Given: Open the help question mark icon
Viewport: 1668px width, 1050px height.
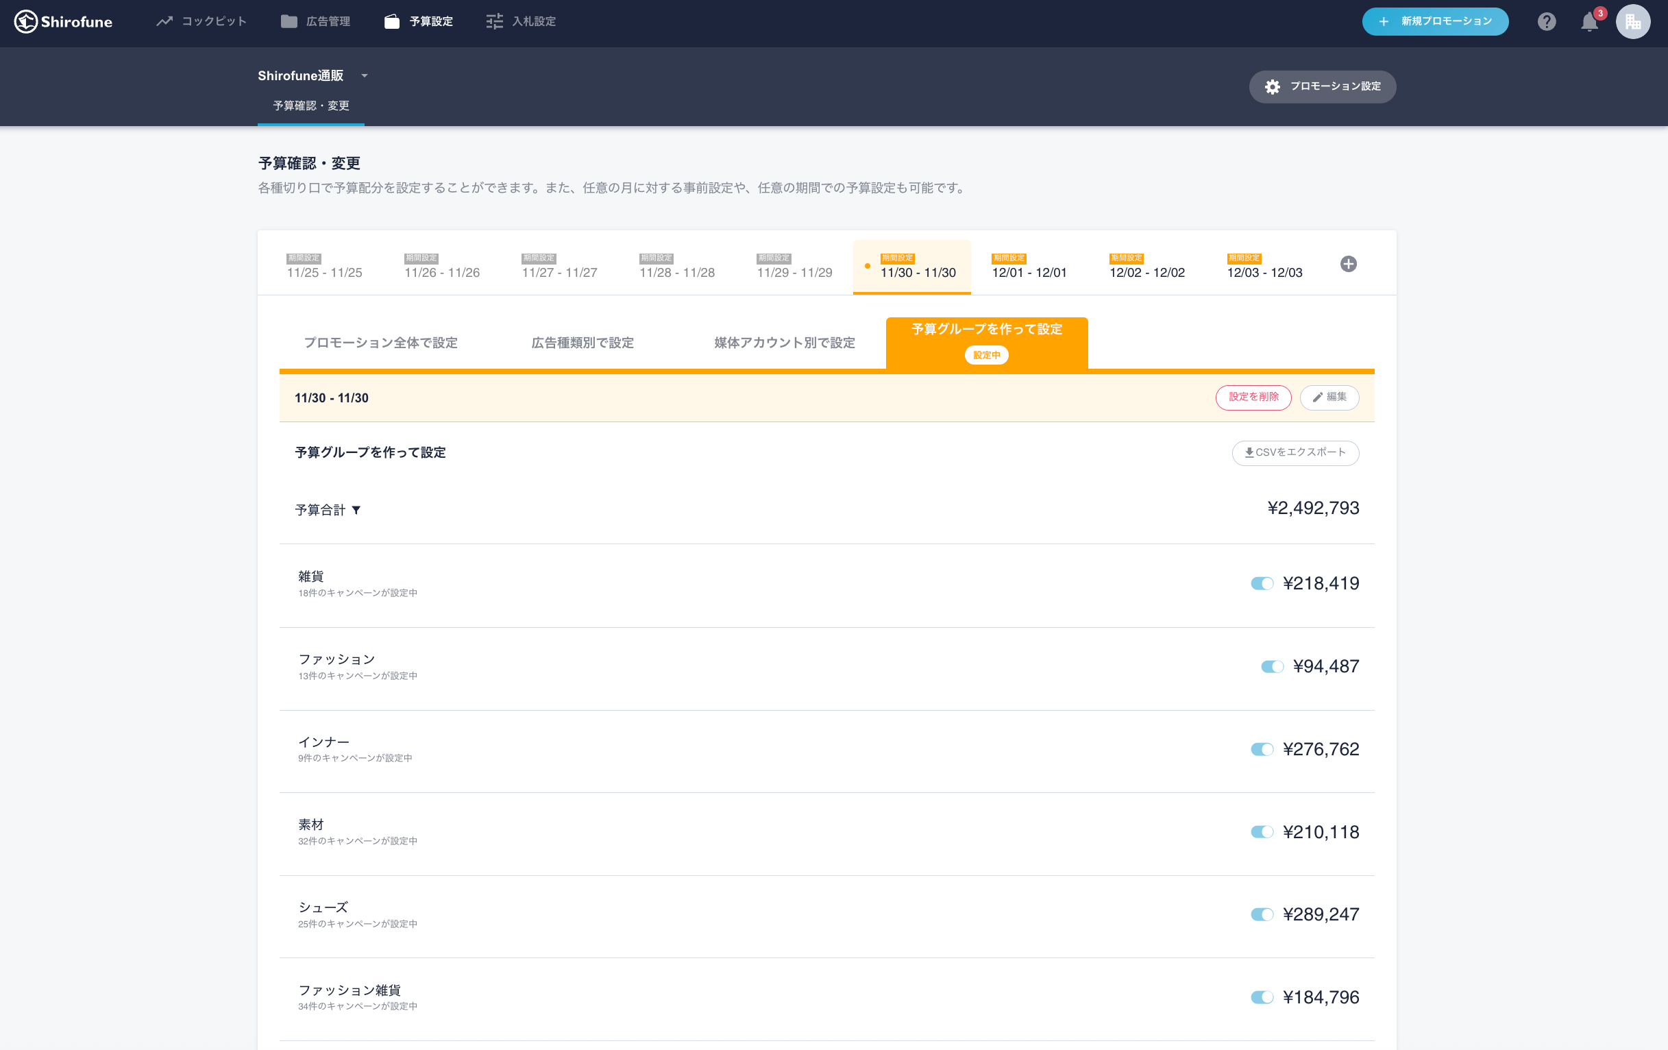Looking at the screenshot, I should point(1546,21).
